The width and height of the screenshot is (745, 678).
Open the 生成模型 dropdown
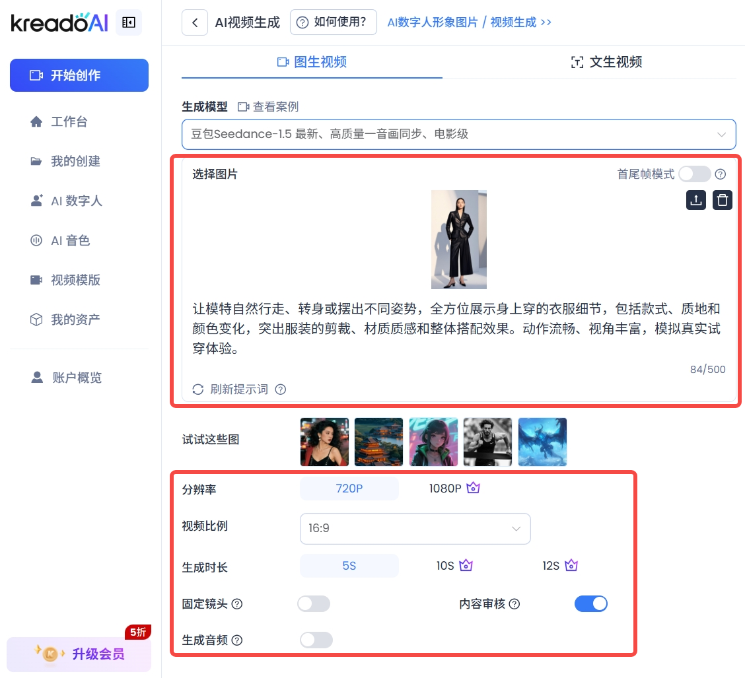click(458, 134)
